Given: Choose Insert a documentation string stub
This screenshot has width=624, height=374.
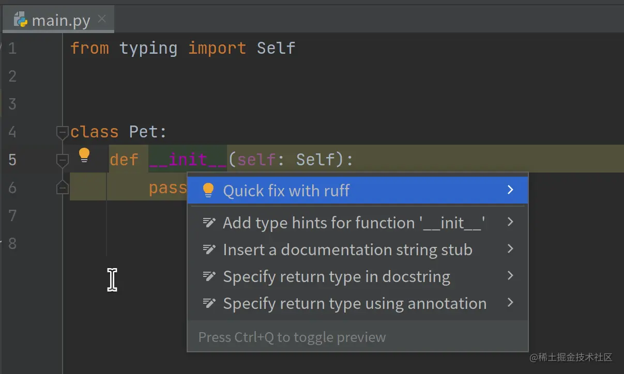Looking at the screenshot, I should 357,250.
